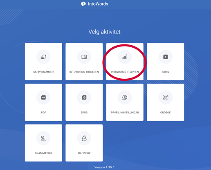This screenshot has height=170, width=211.
Task: Click the INTOWORDS-TRENEREN label
Action: 84,72
